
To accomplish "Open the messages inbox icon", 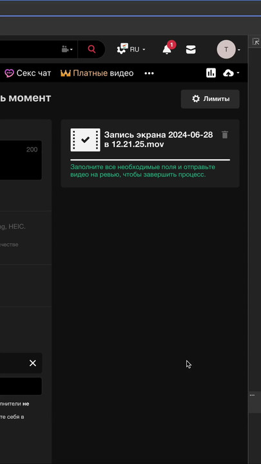I will tap(191, 50).
